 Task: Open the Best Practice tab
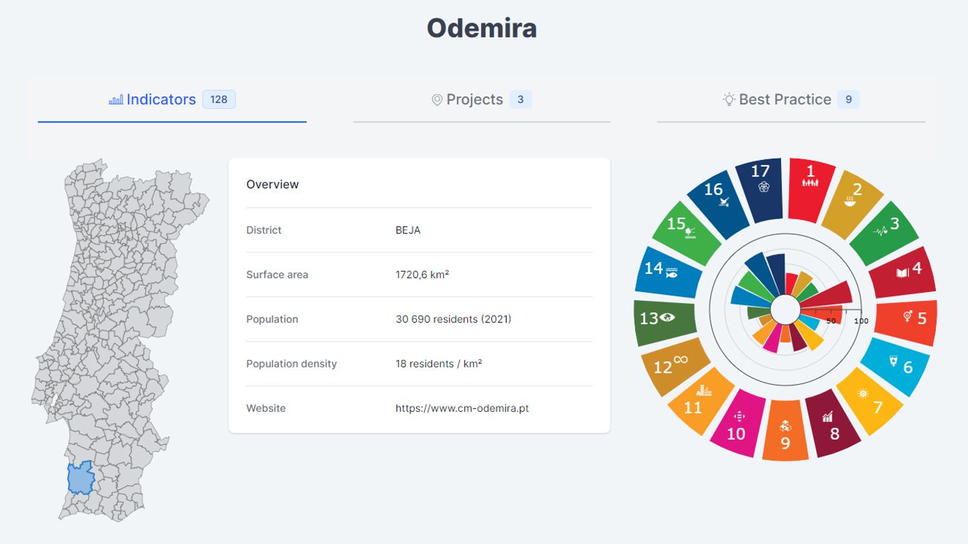(784, 99)
